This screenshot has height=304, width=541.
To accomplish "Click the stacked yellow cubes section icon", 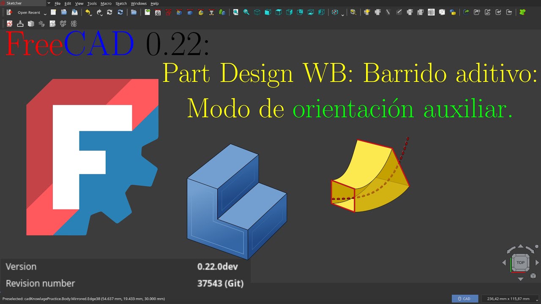I will (200, 12).
